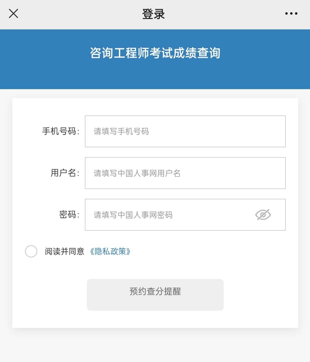Tap empty gray area beneath the login card
Image resolution: width=310 pixels, height=362 pixels.
pyautogui.click(x=155, y=345)
